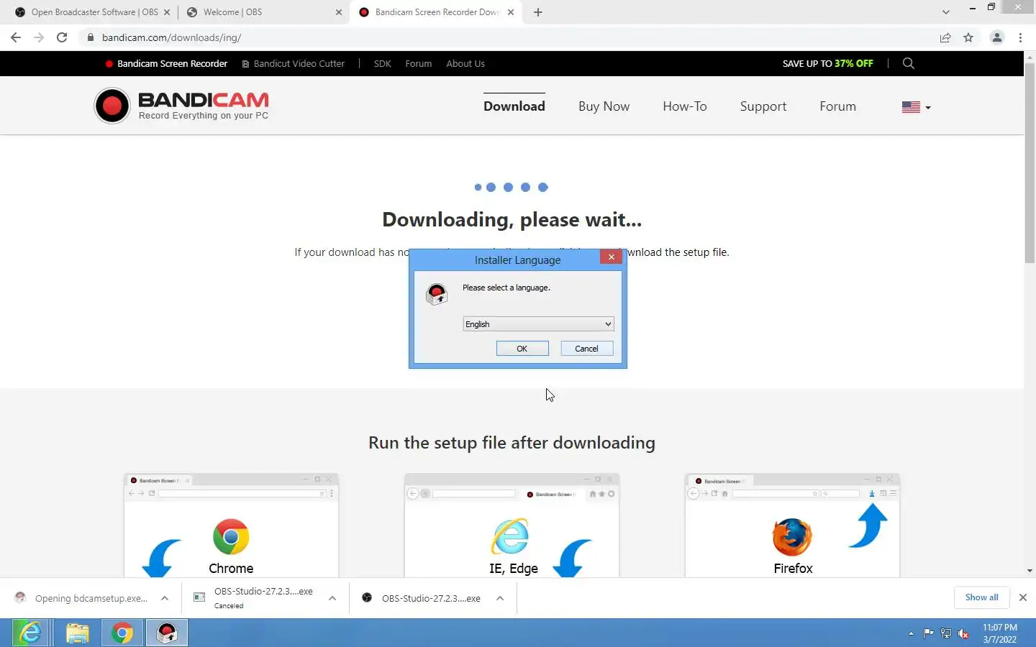Click Bandicam Screen Recorder top bar link
Viewport: 1036px width, 647px height.
tap(166, 63)
